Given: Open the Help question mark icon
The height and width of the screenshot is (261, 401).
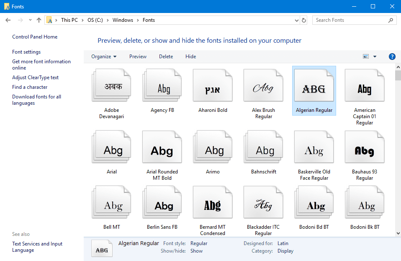Looking at the screenshot, I should tap(392, 57).
